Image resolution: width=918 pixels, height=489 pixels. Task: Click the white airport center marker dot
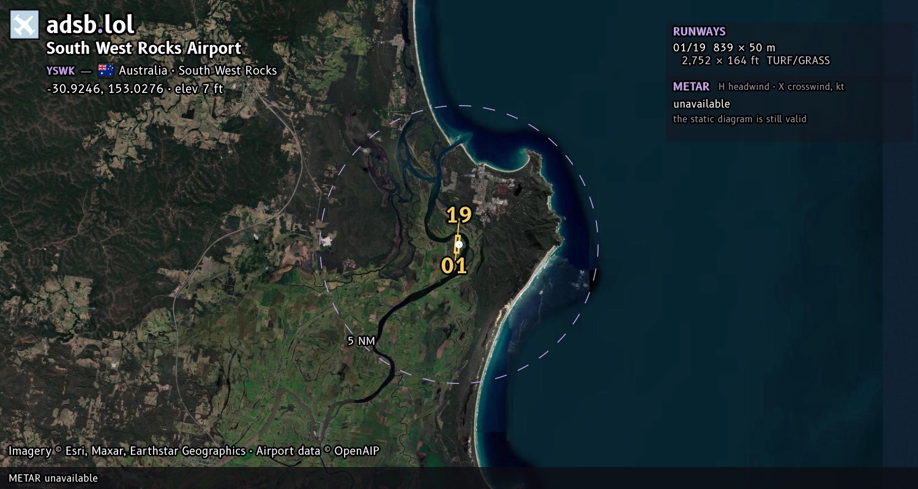(459, 244)
